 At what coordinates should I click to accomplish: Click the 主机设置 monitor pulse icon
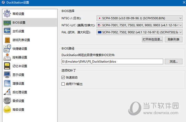7,31
